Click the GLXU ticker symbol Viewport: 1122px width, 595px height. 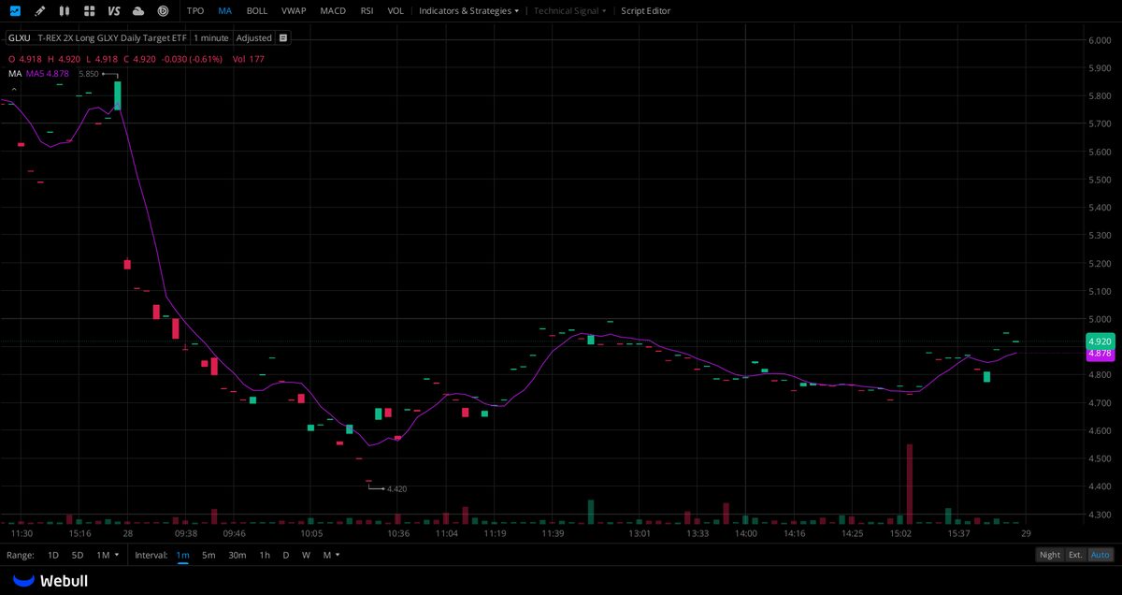(19, 38)
